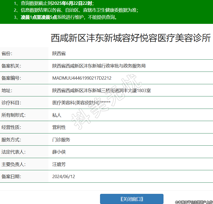213x204 pixels.
Task: Click the 门诊服务 service mode value
Action: point(61,140)
